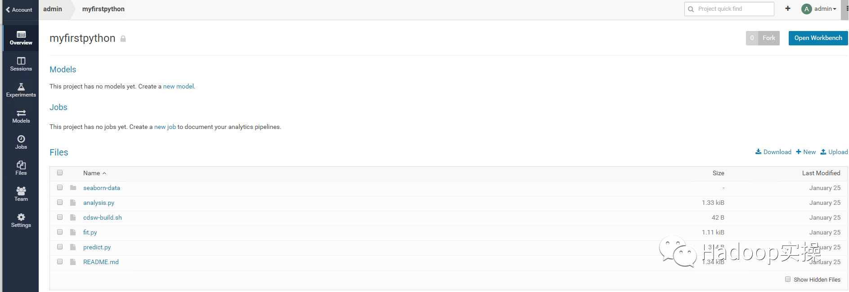849x292 pixels.
Task: Click the admin breadcrumb item
Action: click(53, 9)
